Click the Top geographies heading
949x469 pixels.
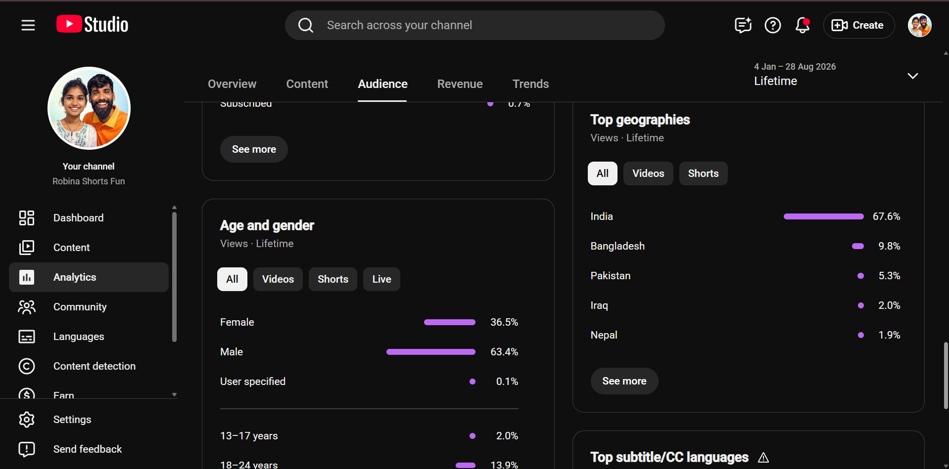640,120
